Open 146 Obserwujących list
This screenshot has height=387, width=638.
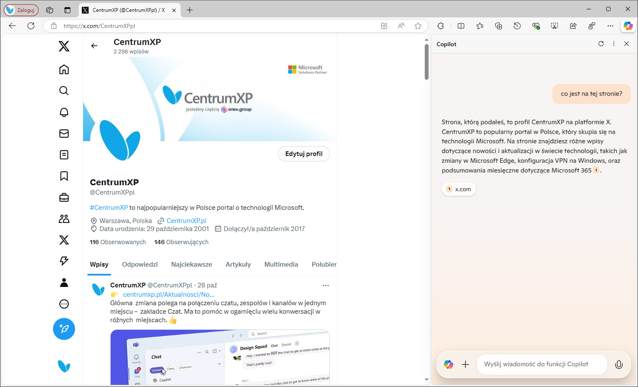point(181,242)
